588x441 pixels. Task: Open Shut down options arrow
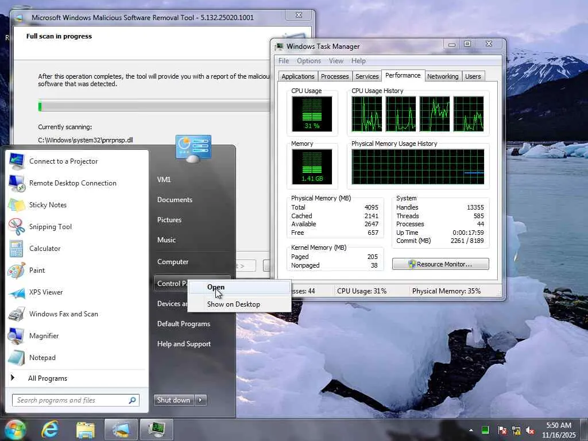[x=200, y=400]
